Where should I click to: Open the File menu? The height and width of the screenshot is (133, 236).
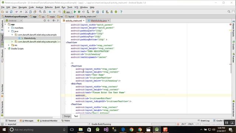3,7
